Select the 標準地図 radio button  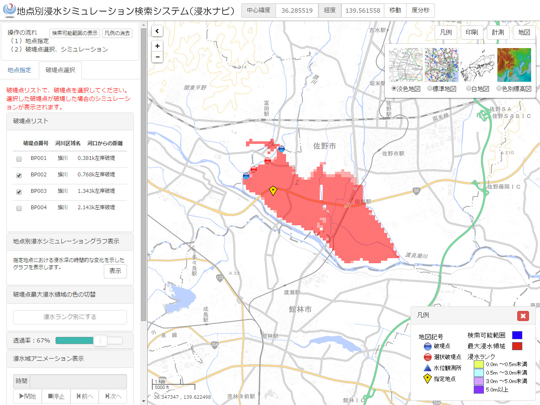click(430, 89)
